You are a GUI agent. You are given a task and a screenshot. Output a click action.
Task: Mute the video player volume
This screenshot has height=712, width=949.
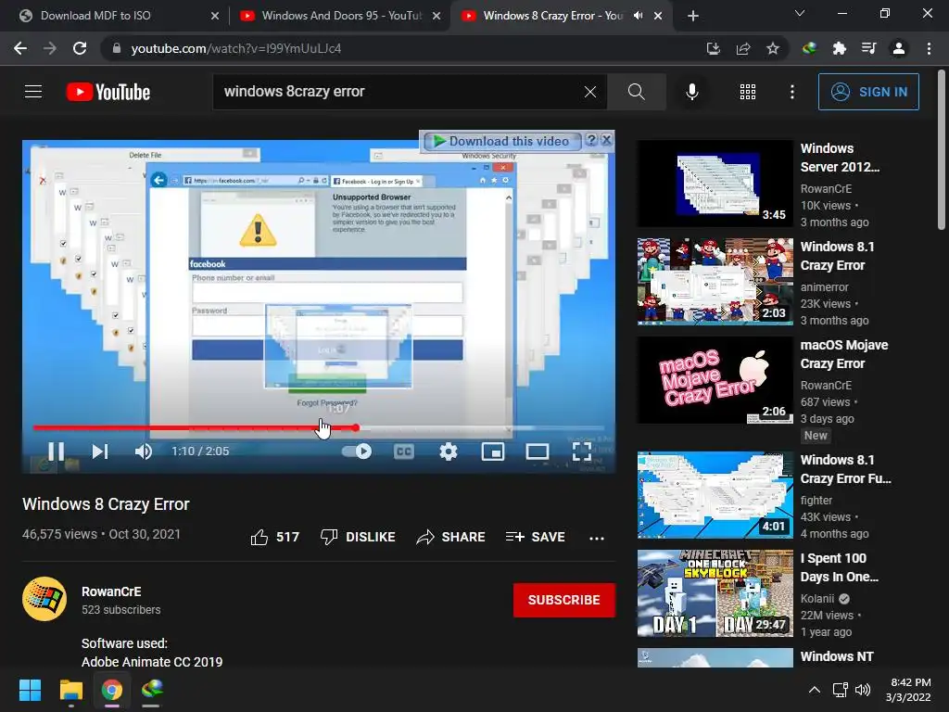click(x=144, y=451)
